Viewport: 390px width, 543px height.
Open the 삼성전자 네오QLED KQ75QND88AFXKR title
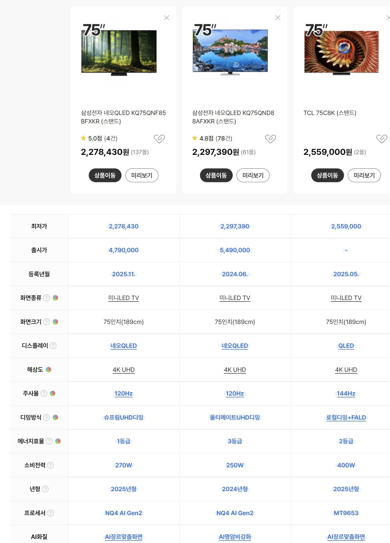coord(233,117)
